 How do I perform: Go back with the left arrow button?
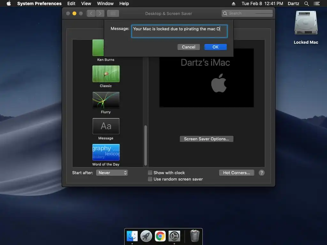[91, 13]
